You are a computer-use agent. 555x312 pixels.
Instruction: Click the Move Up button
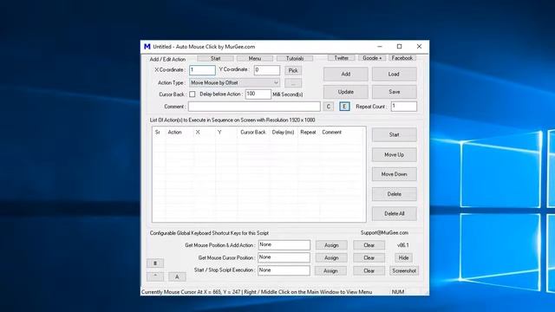point(394,154)
